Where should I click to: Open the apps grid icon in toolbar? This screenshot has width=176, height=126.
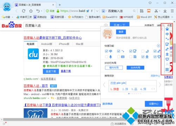click(x=142, y=11)
